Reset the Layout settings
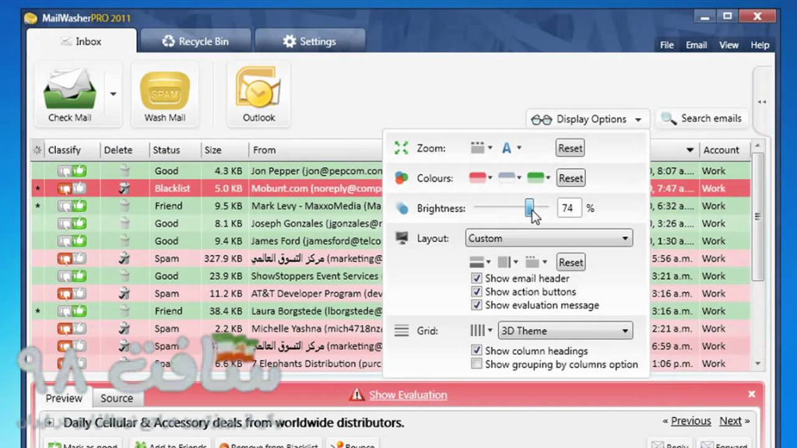 tap(571, 263)
